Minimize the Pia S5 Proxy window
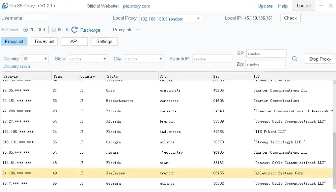Screen dimensions: 336x192 (x=321, y=6)
